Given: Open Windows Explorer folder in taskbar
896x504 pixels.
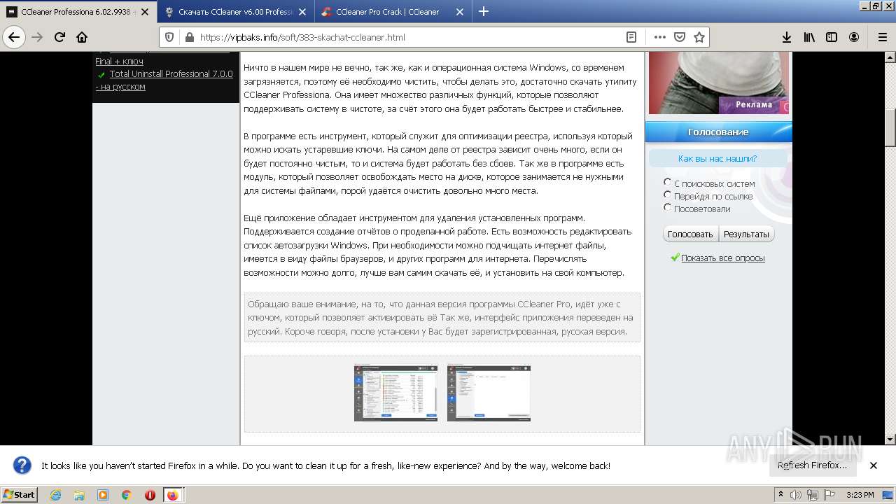Looking at the screenshot, I should click(79, 495).
